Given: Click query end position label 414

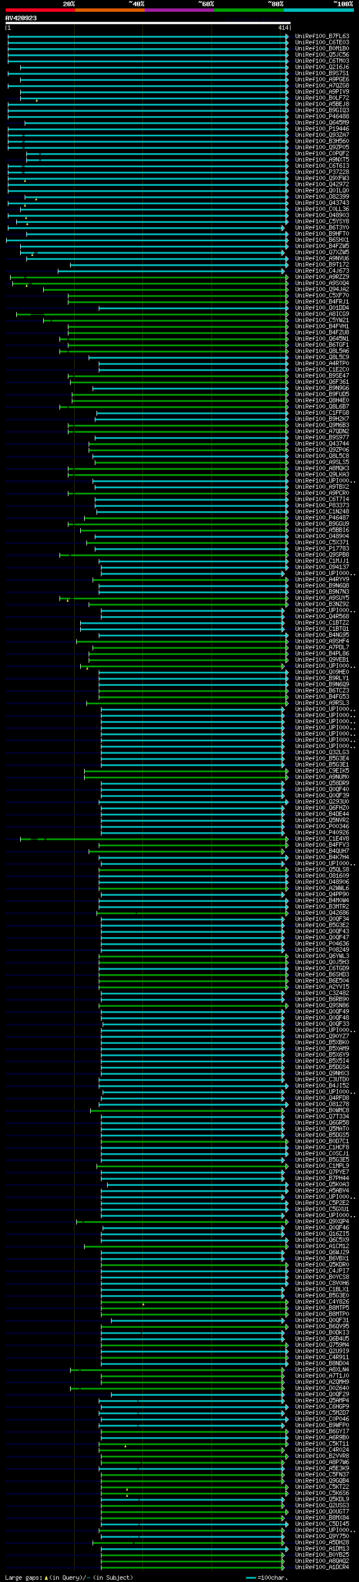Looking at the screenshot, I should [x=283, y=27].
